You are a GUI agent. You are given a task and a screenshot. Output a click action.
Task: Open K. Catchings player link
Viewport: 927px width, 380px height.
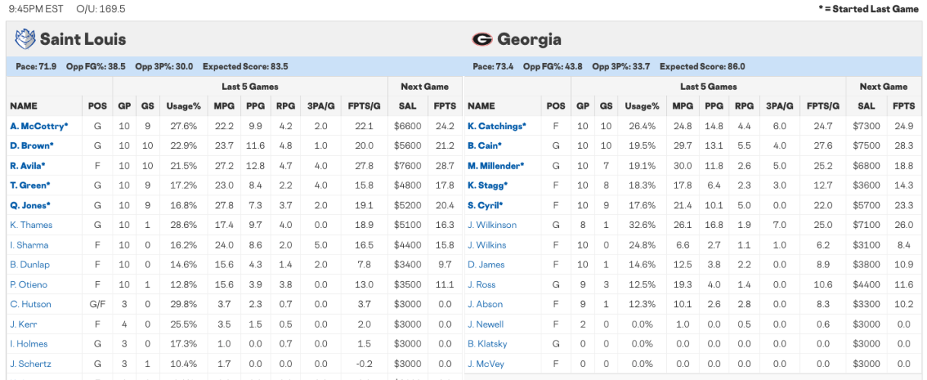coord(497,126)
